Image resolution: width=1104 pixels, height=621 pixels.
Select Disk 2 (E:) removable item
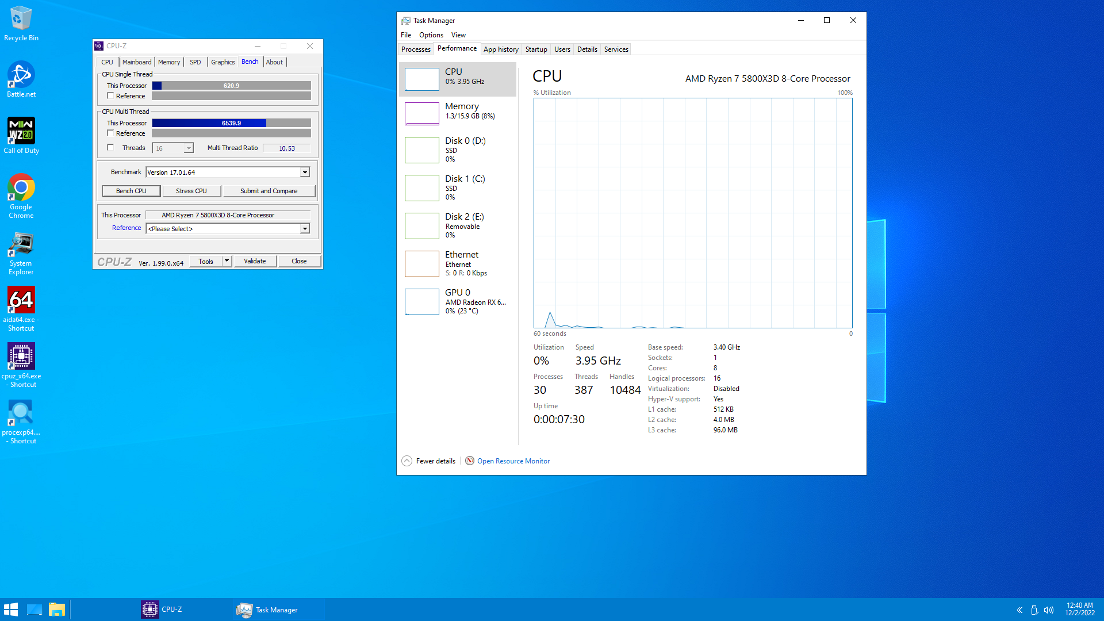(458, 225)
